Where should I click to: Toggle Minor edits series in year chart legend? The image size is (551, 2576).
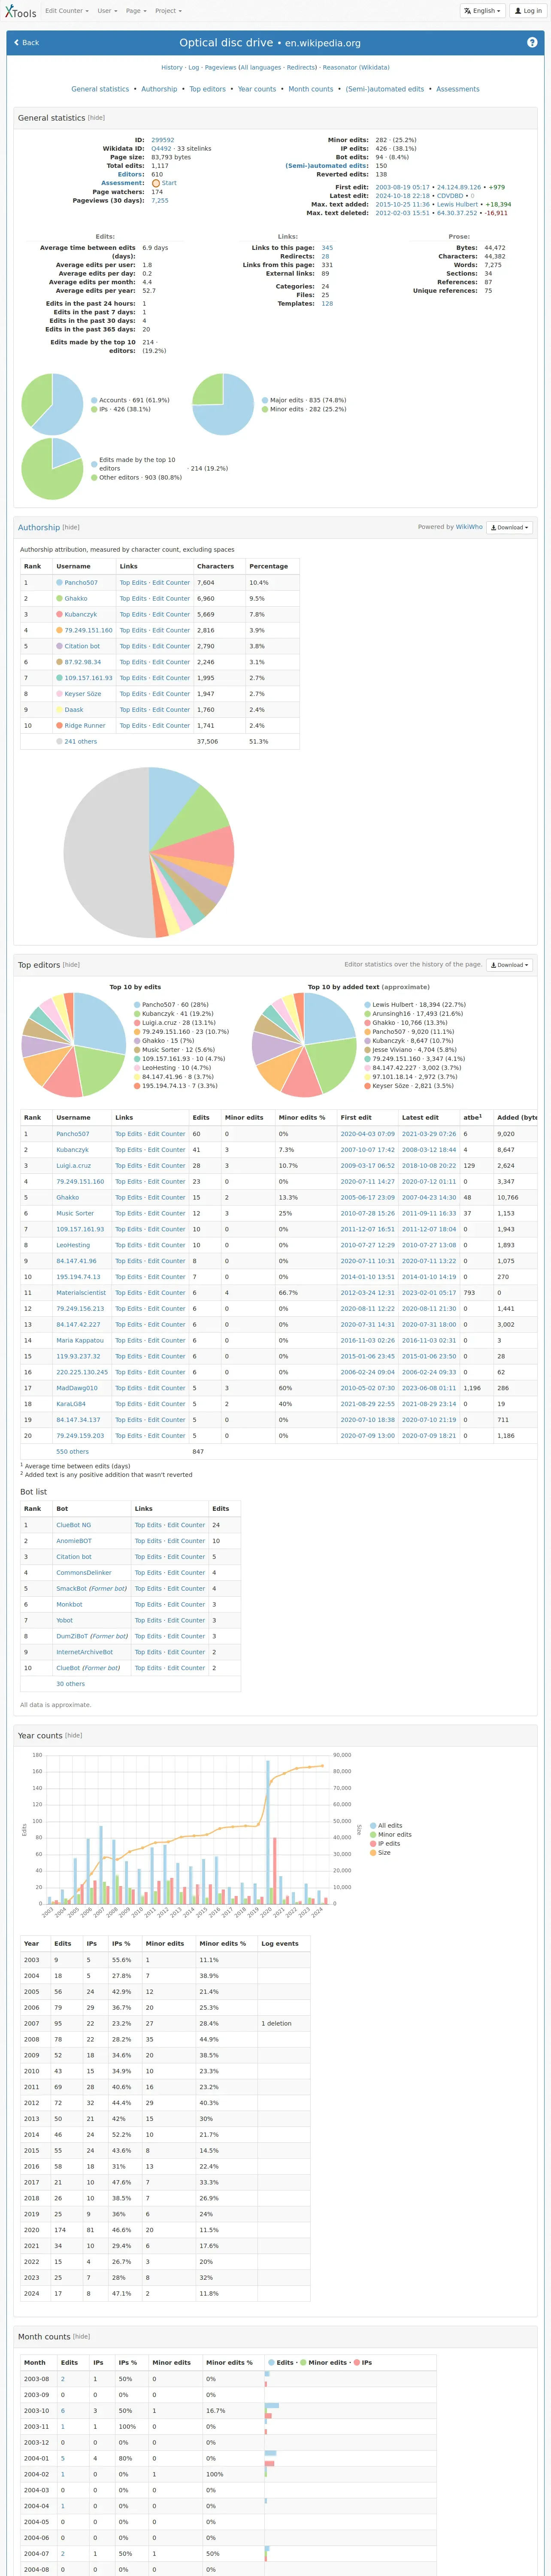click(x=391, y=1835)
